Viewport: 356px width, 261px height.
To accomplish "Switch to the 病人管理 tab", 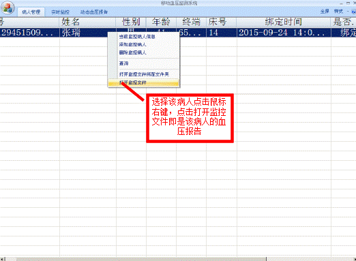I will tap(31, 12).
